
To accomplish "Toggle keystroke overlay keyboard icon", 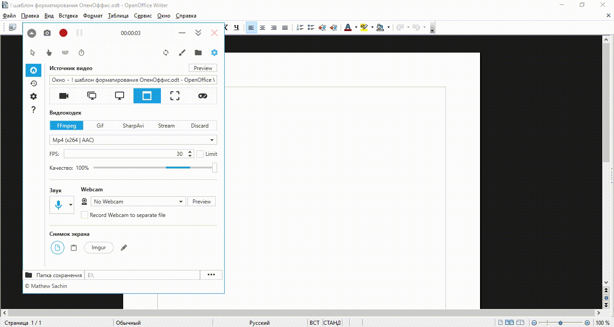I will [x=65, y=53].
